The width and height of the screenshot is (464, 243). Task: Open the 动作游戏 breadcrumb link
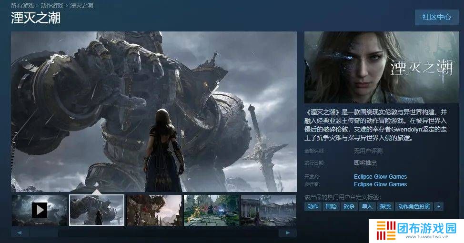click(x=52, y=6)
